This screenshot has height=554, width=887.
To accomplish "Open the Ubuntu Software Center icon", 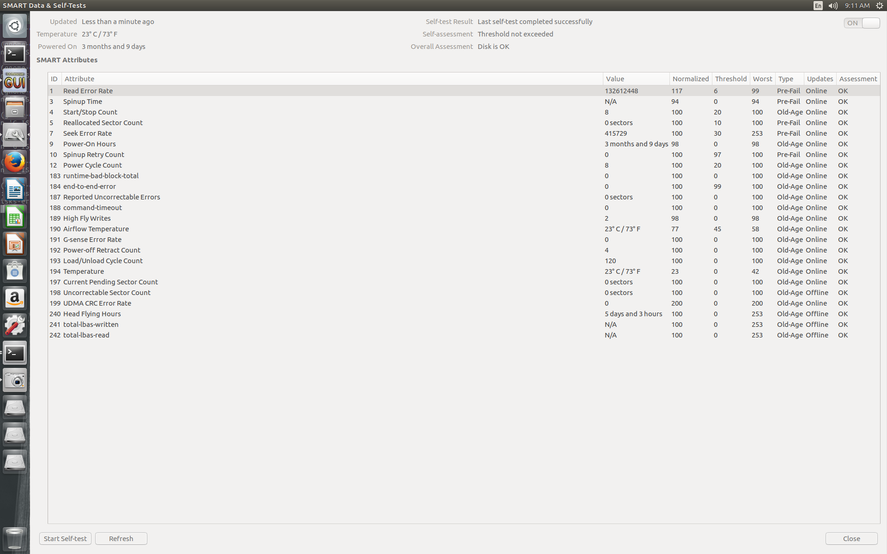I will [x=15, y=271].
